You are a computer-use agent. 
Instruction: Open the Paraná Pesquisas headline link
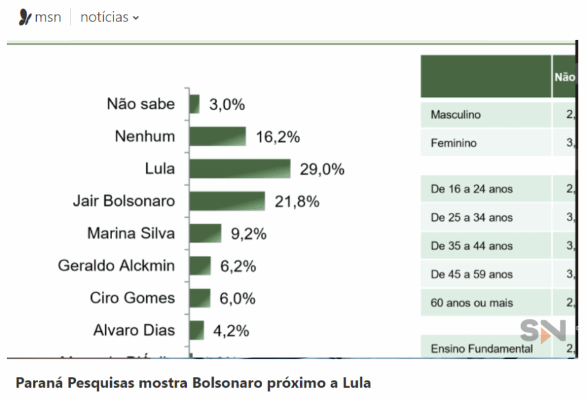click(193, 383)
